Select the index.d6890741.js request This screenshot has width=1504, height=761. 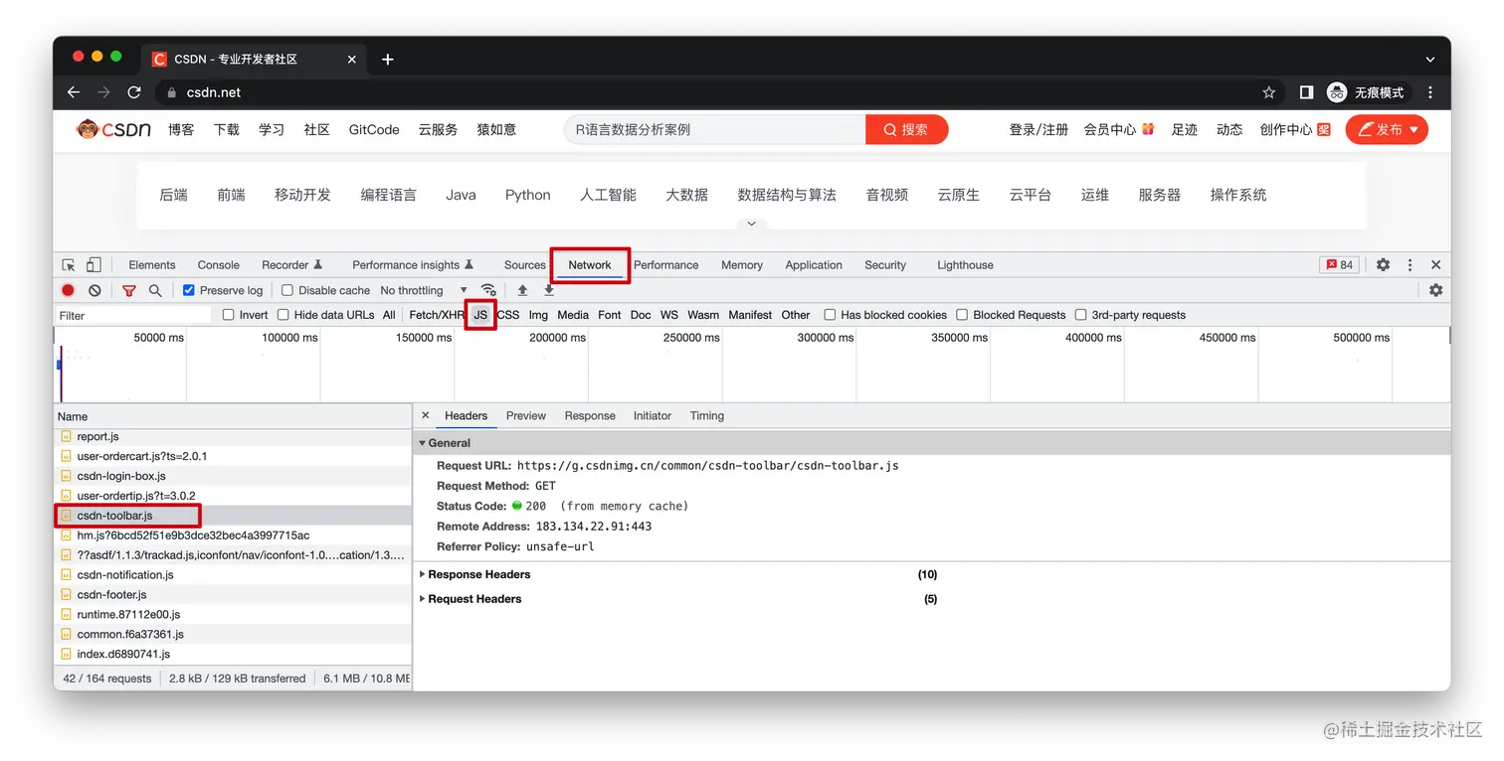coord(233,654)
